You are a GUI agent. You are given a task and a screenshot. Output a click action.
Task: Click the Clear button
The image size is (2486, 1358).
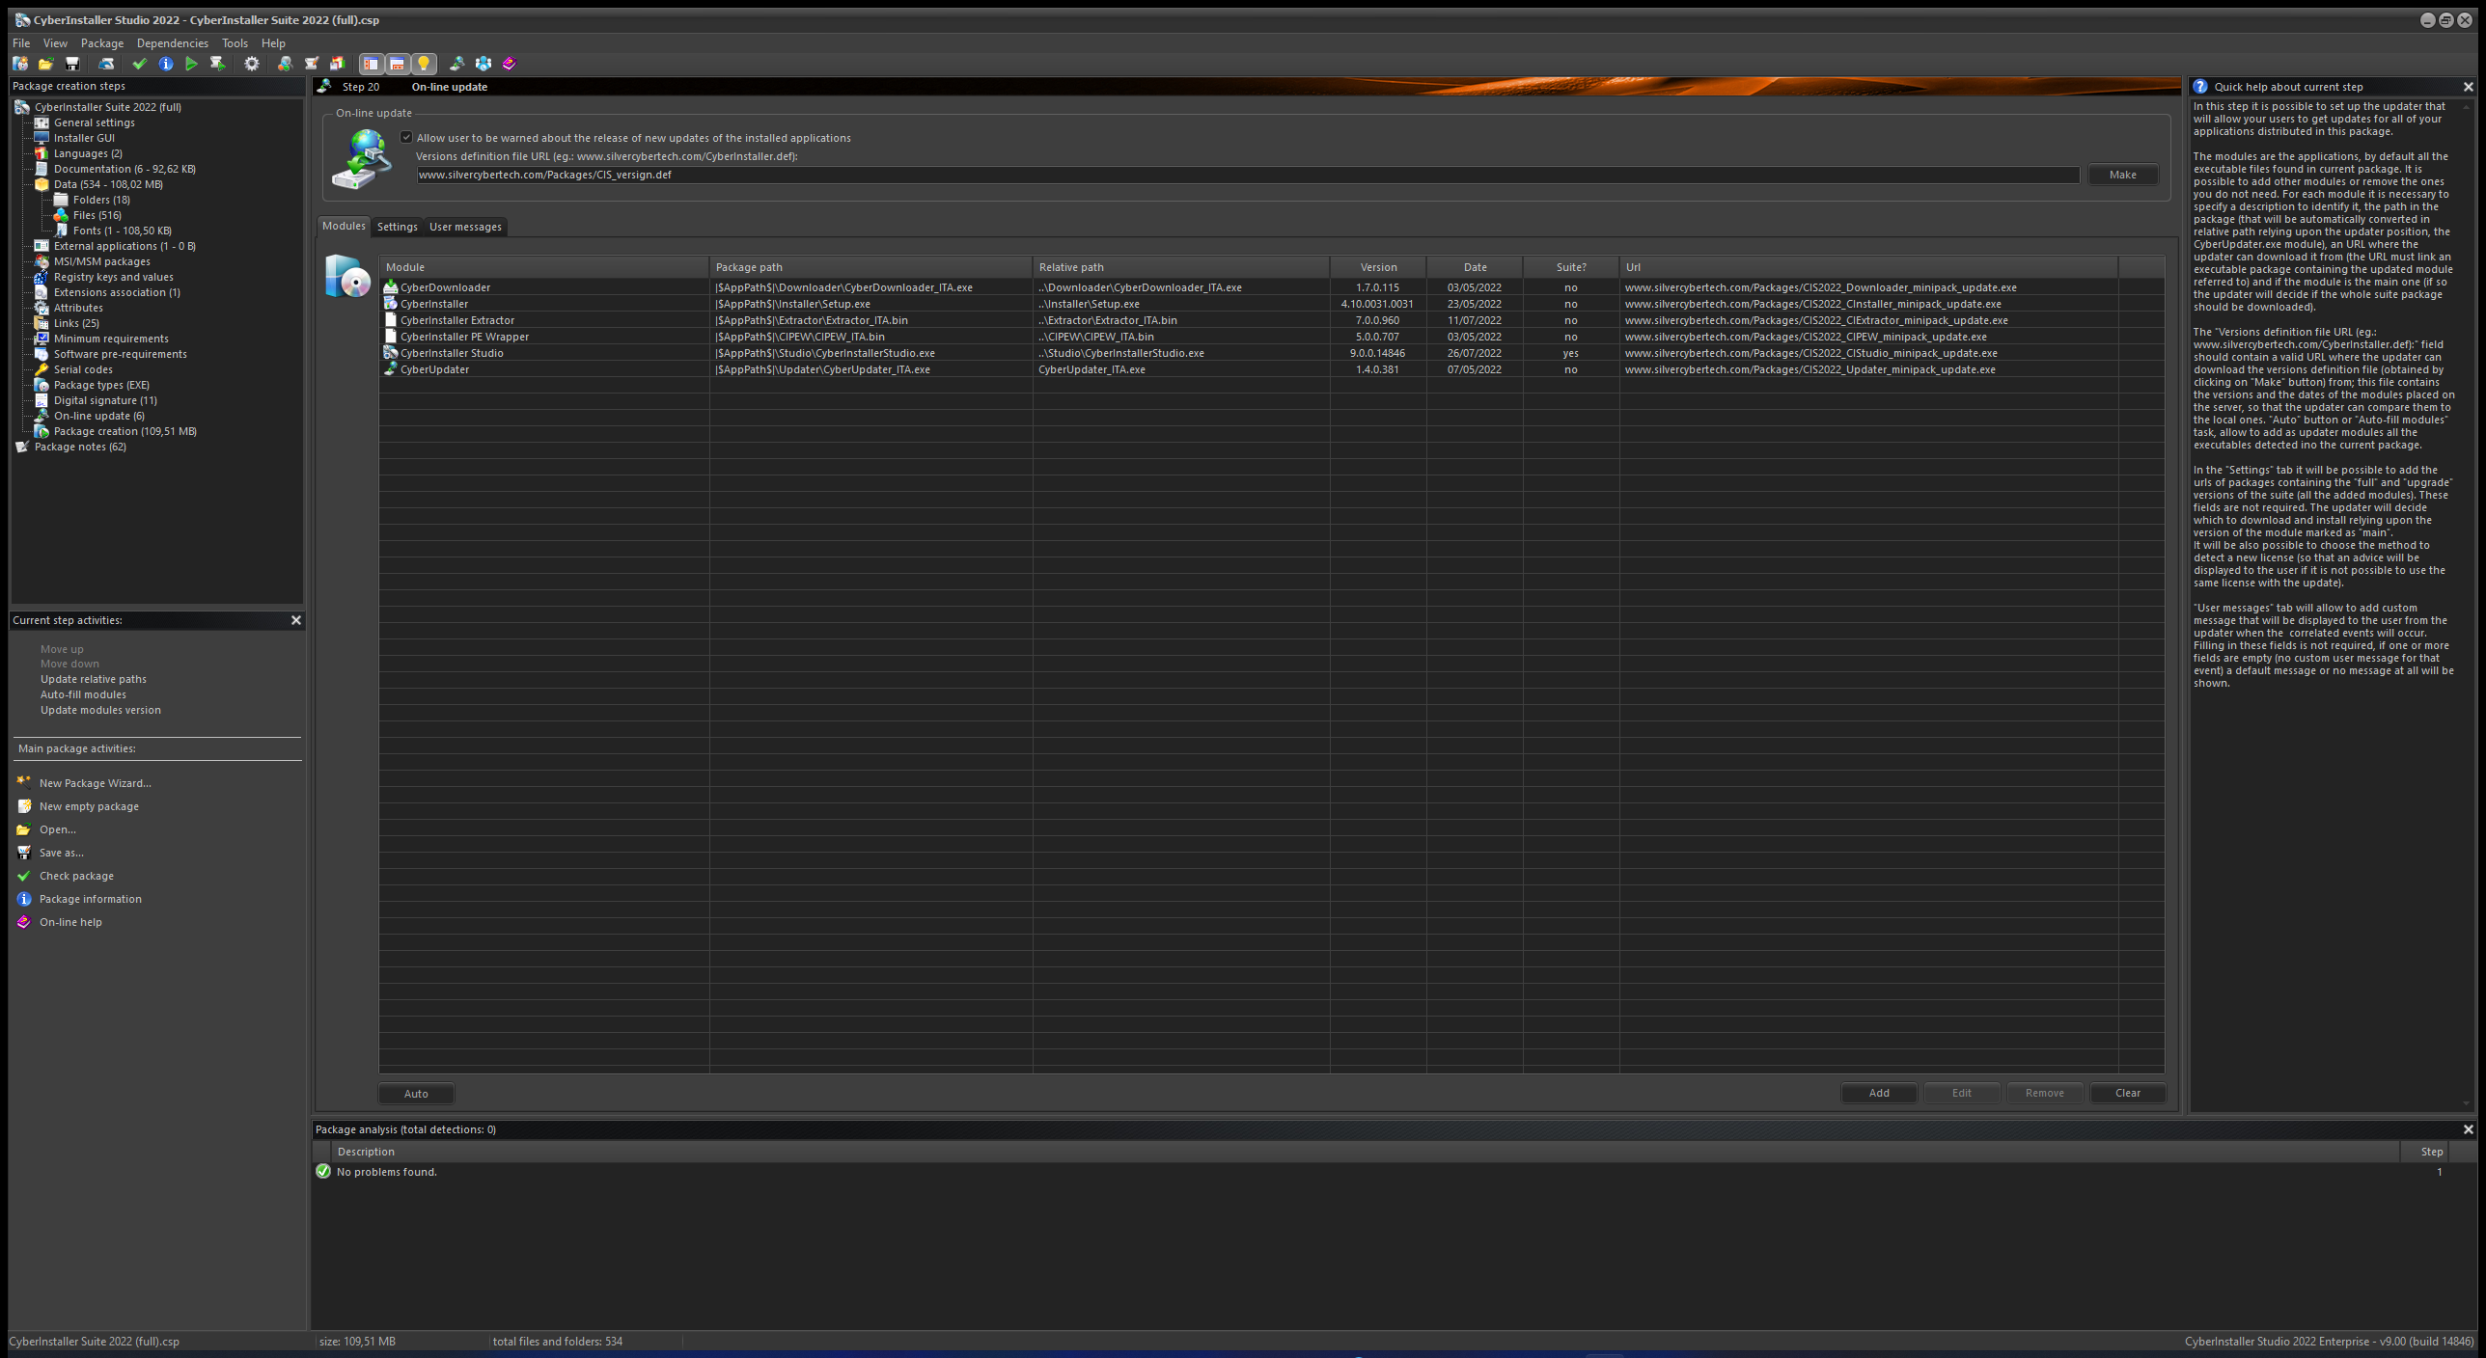(x=2128, y=1093)
